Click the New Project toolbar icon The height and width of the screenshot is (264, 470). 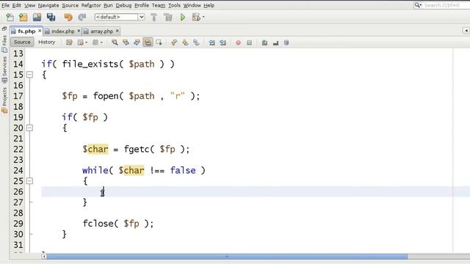coord(23,17)
